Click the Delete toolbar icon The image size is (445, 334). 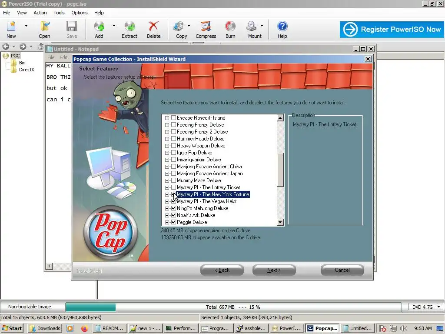(153, 29)
